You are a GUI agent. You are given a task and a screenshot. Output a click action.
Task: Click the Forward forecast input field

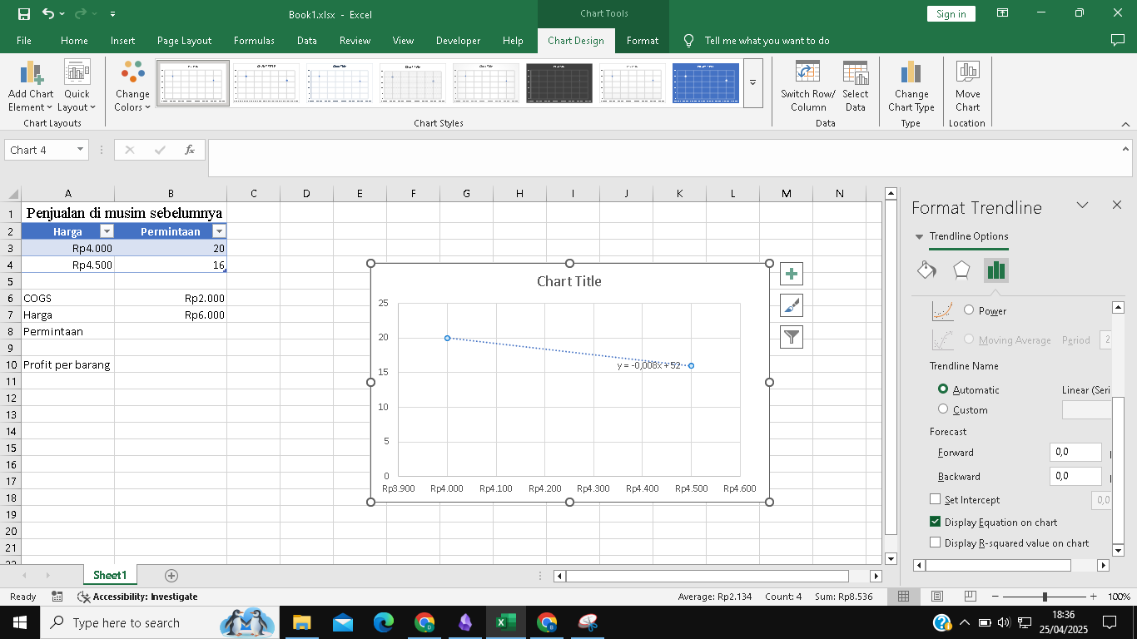tap(1075, 452)
